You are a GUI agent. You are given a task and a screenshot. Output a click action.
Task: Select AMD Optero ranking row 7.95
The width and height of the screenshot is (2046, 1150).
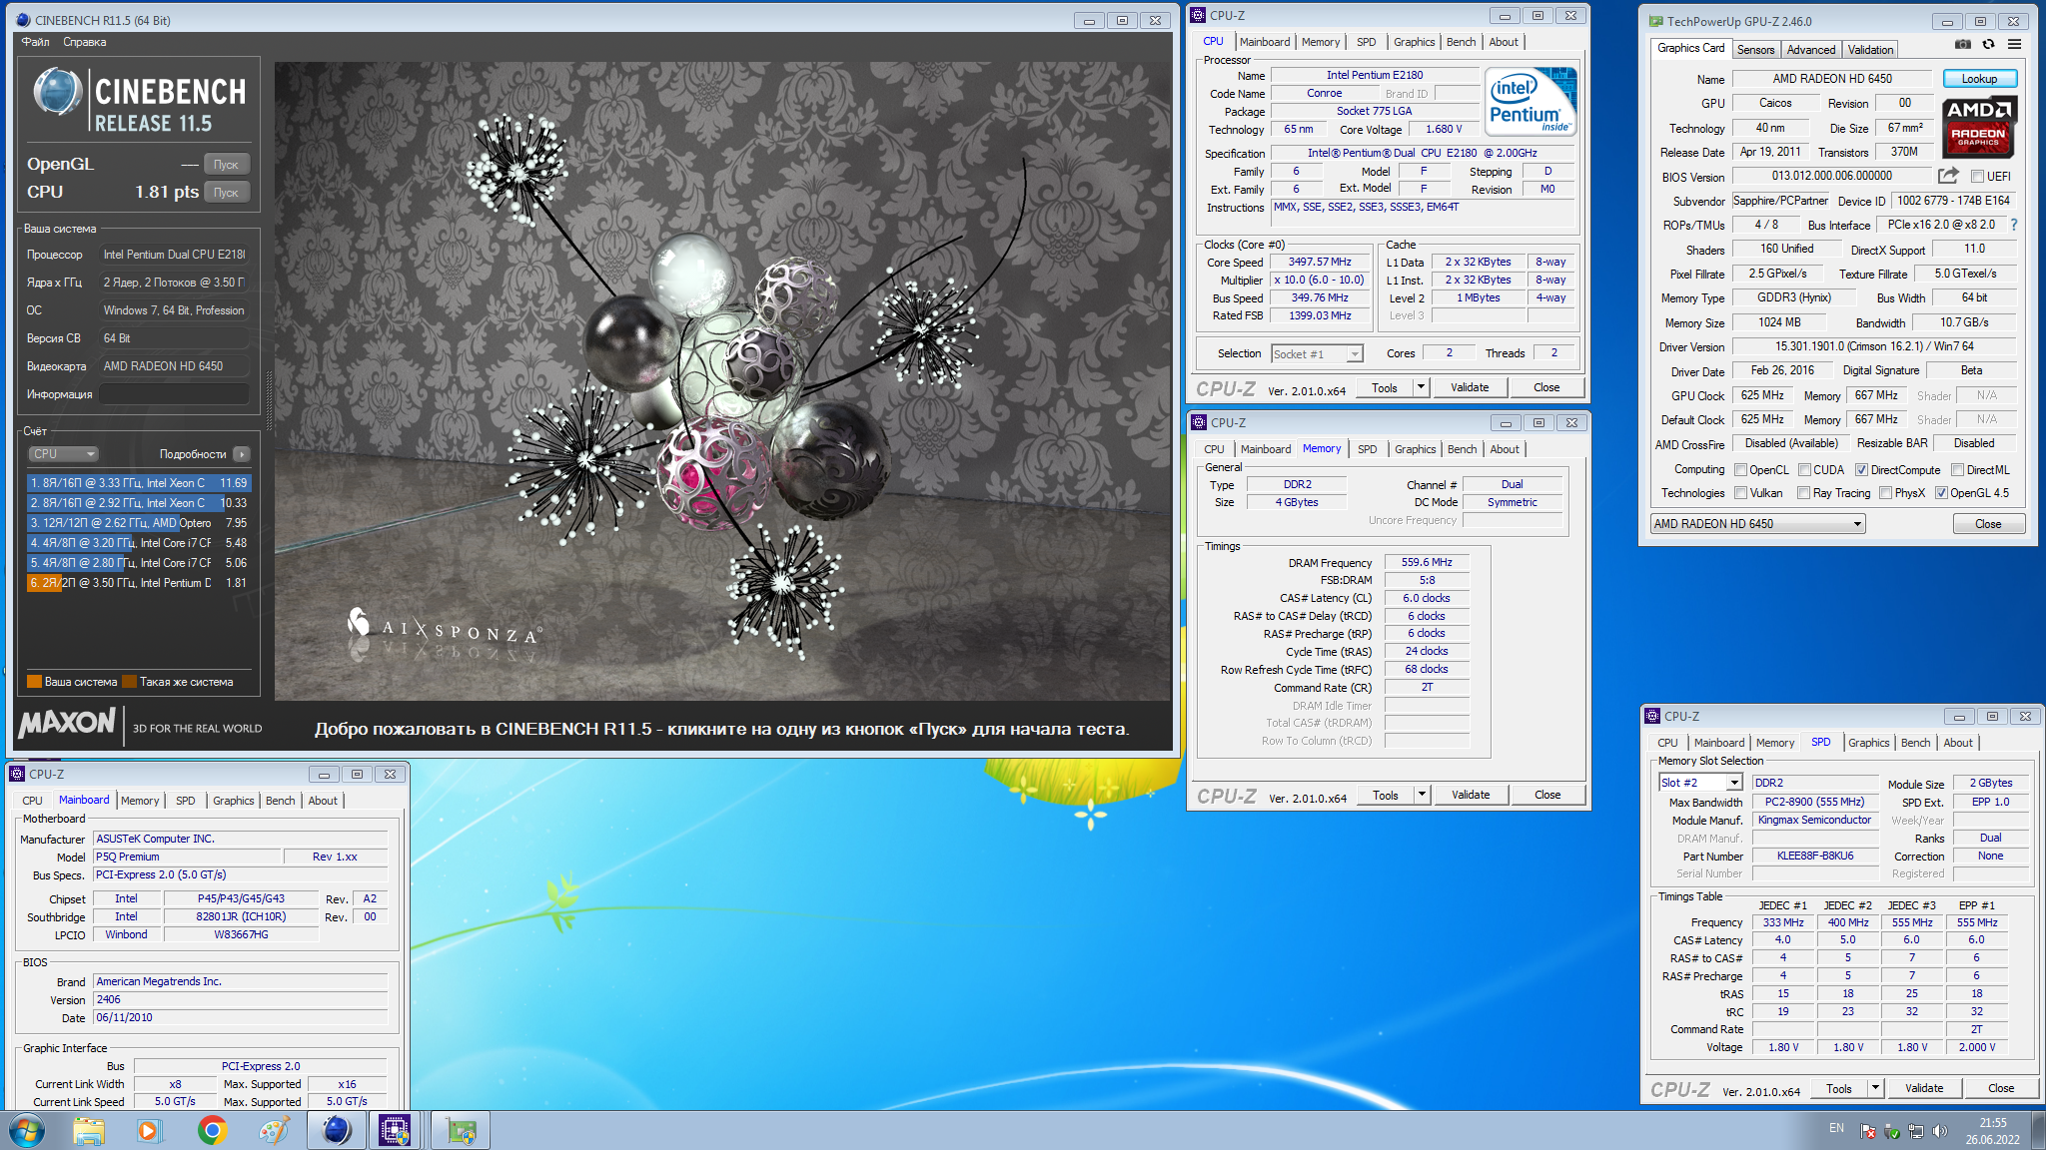138,523
